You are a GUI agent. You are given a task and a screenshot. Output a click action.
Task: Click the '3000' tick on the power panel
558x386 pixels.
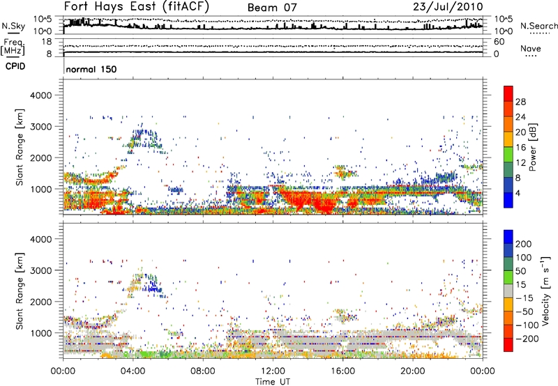40,127
